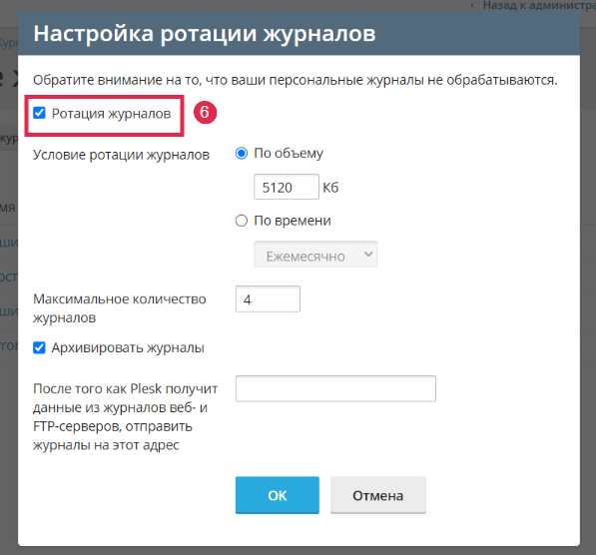Click the size field containing 5120
Viewport: 596px width, 555px height.
pyautogui.click(x=287, y=187)
